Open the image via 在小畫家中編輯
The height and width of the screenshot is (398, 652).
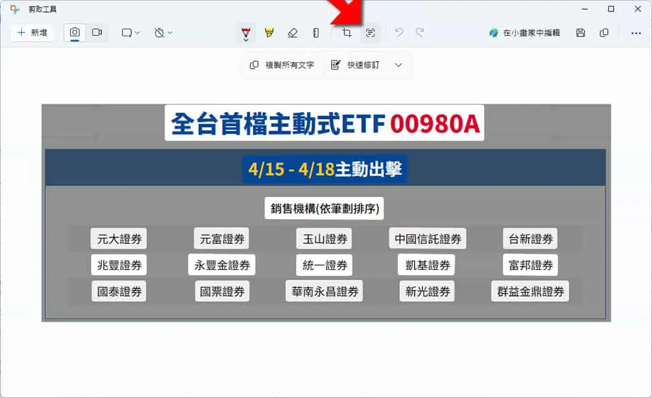525,32
